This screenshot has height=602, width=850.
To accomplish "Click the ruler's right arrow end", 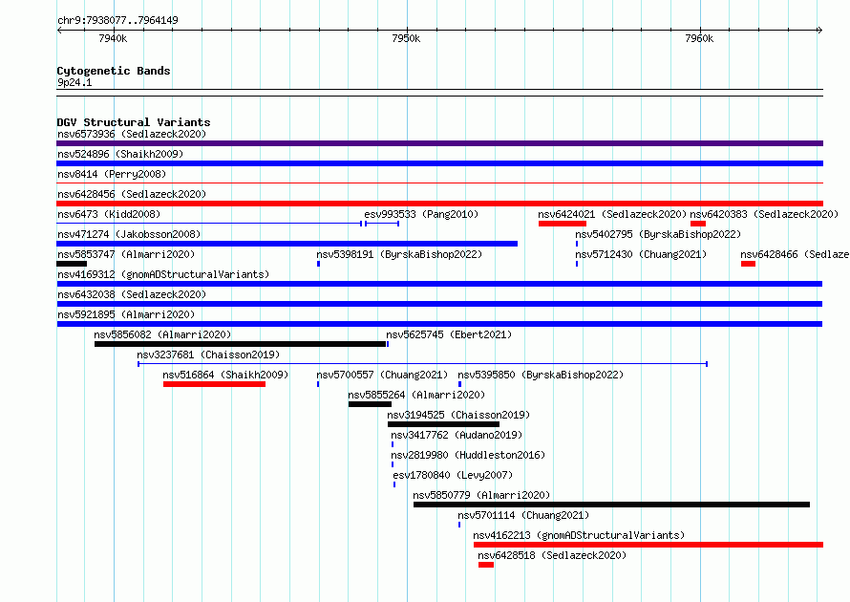I will click(x=820, y=30).
